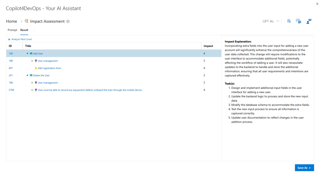Expand the equipment defects requirement row

tap(32, 90)
